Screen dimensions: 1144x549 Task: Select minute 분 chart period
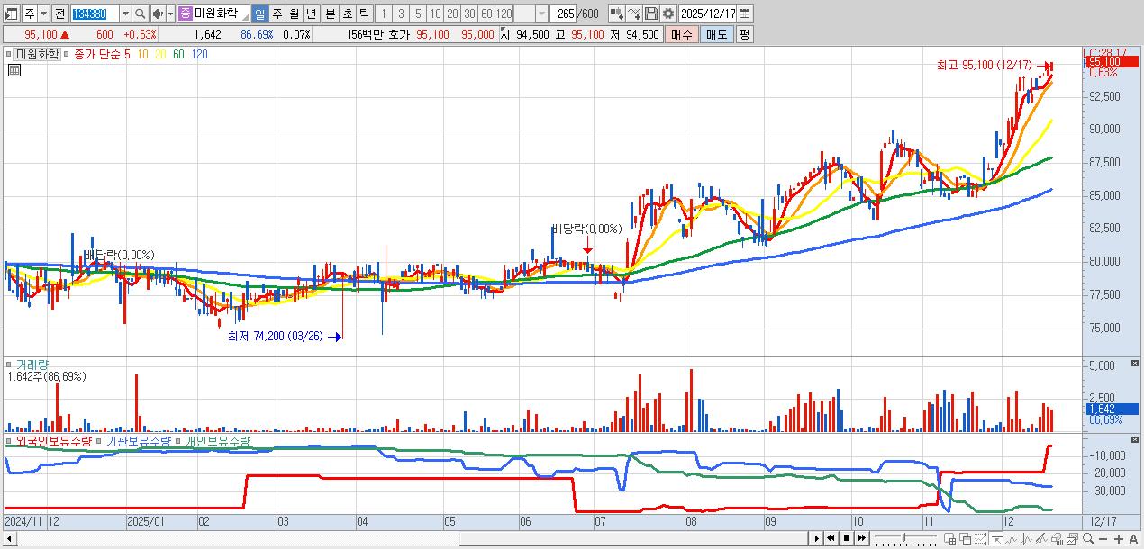(331, 13)
